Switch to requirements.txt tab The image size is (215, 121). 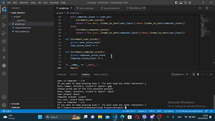point(112,8)
